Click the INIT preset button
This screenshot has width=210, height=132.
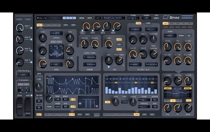click(89, 18)
